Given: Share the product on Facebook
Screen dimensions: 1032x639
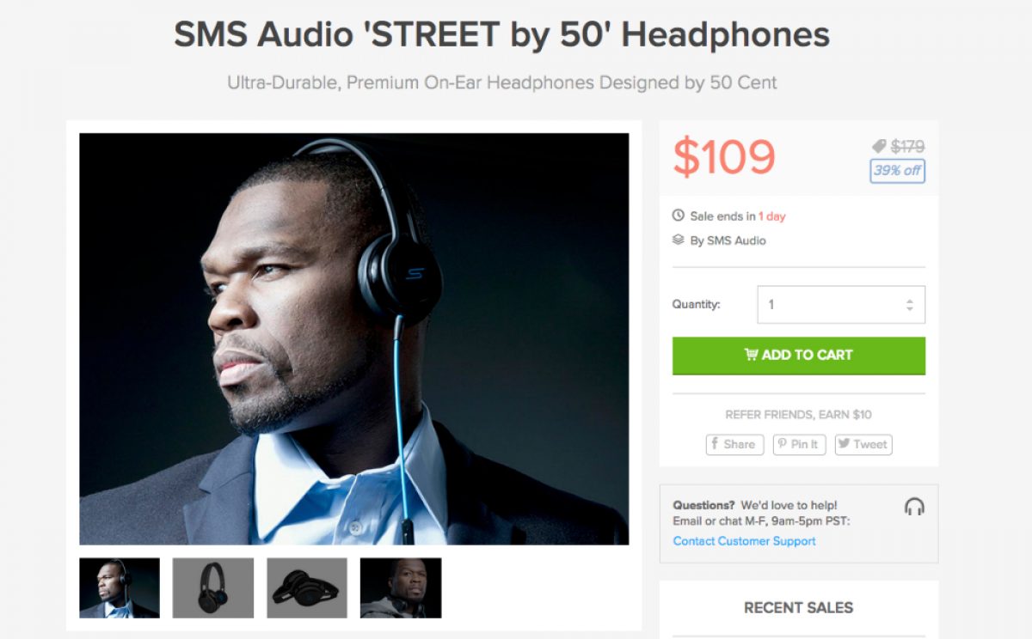Looking at the screenshot, I should point(734,444).
